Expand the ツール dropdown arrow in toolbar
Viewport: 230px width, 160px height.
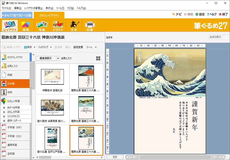coord(96,47)
